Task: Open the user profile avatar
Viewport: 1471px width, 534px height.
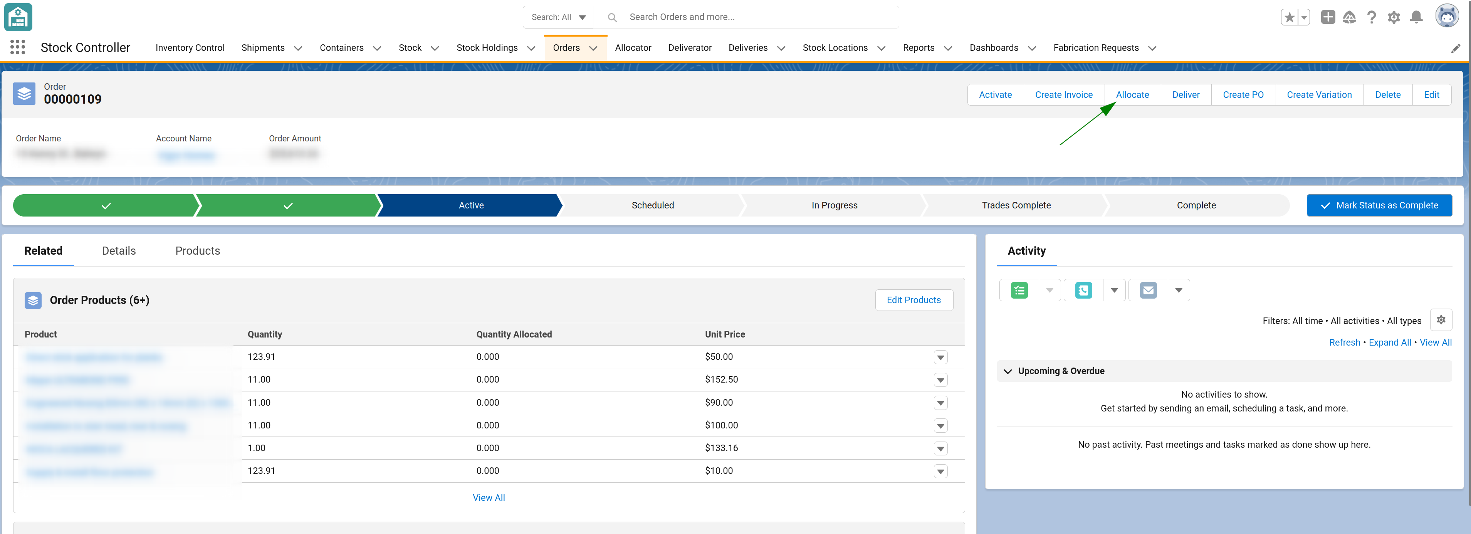Action: (x=1447, y=17)
